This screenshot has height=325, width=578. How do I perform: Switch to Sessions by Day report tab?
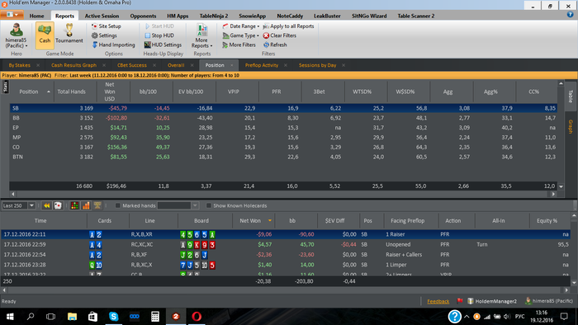click(317, 65)
